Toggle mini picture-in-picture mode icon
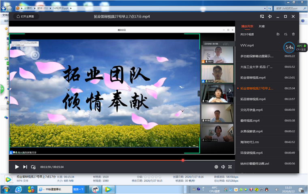308x194 pixels. coord(262,16)
